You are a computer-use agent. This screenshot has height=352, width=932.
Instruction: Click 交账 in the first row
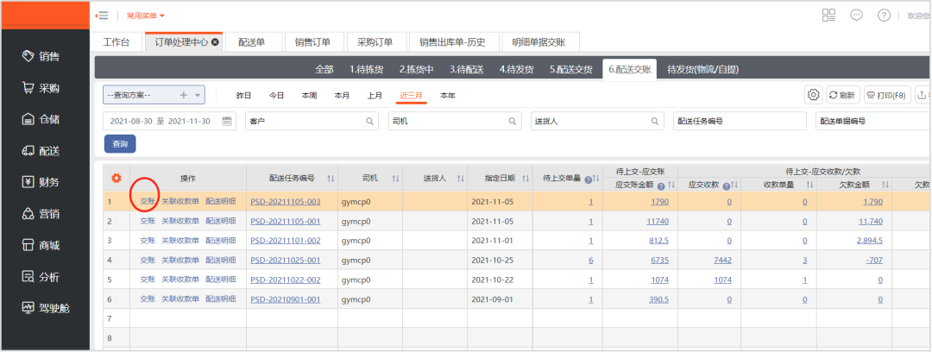click(148, 202)
